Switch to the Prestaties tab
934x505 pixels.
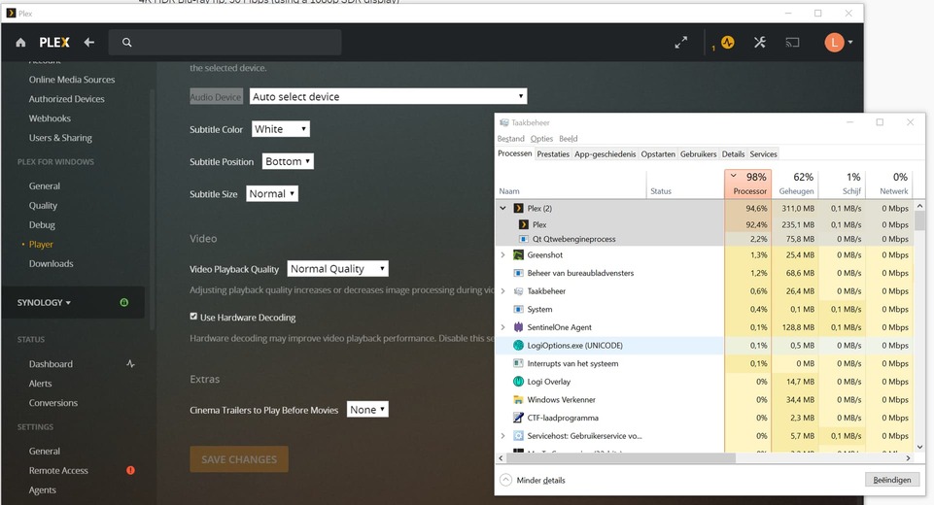[553, 154]
